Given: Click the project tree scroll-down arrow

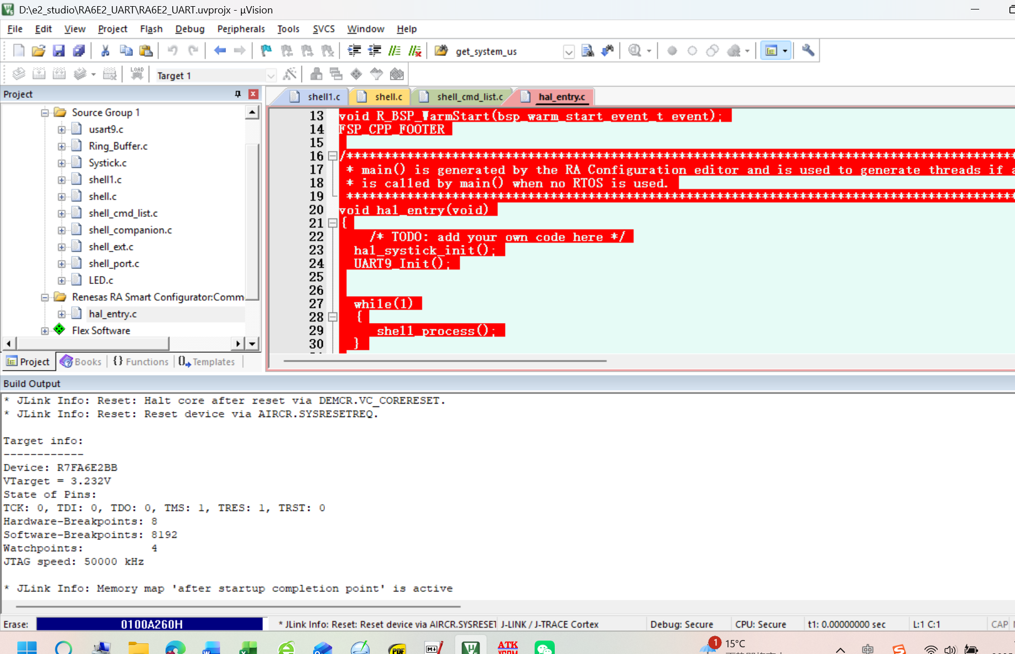Looking at the screenshot, I should (x=252, y=343).
